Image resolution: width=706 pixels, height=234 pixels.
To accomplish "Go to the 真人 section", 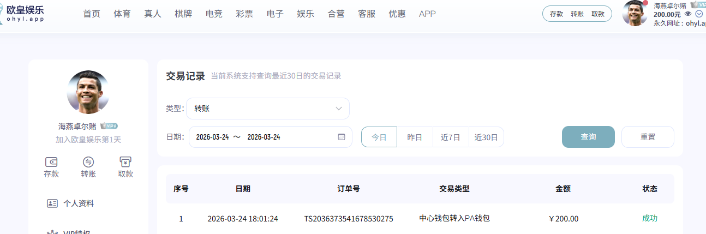I will tap(153, 14).
